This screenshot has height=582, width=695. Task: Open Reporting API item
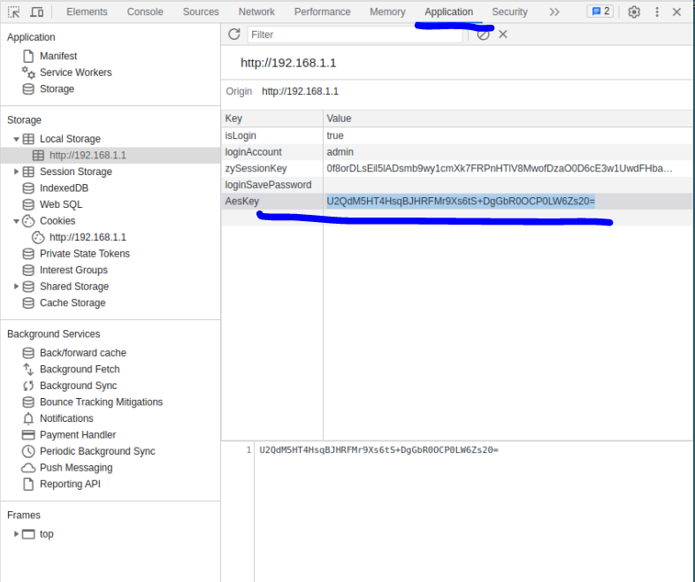pyautogui.click(x=70, y=484)
